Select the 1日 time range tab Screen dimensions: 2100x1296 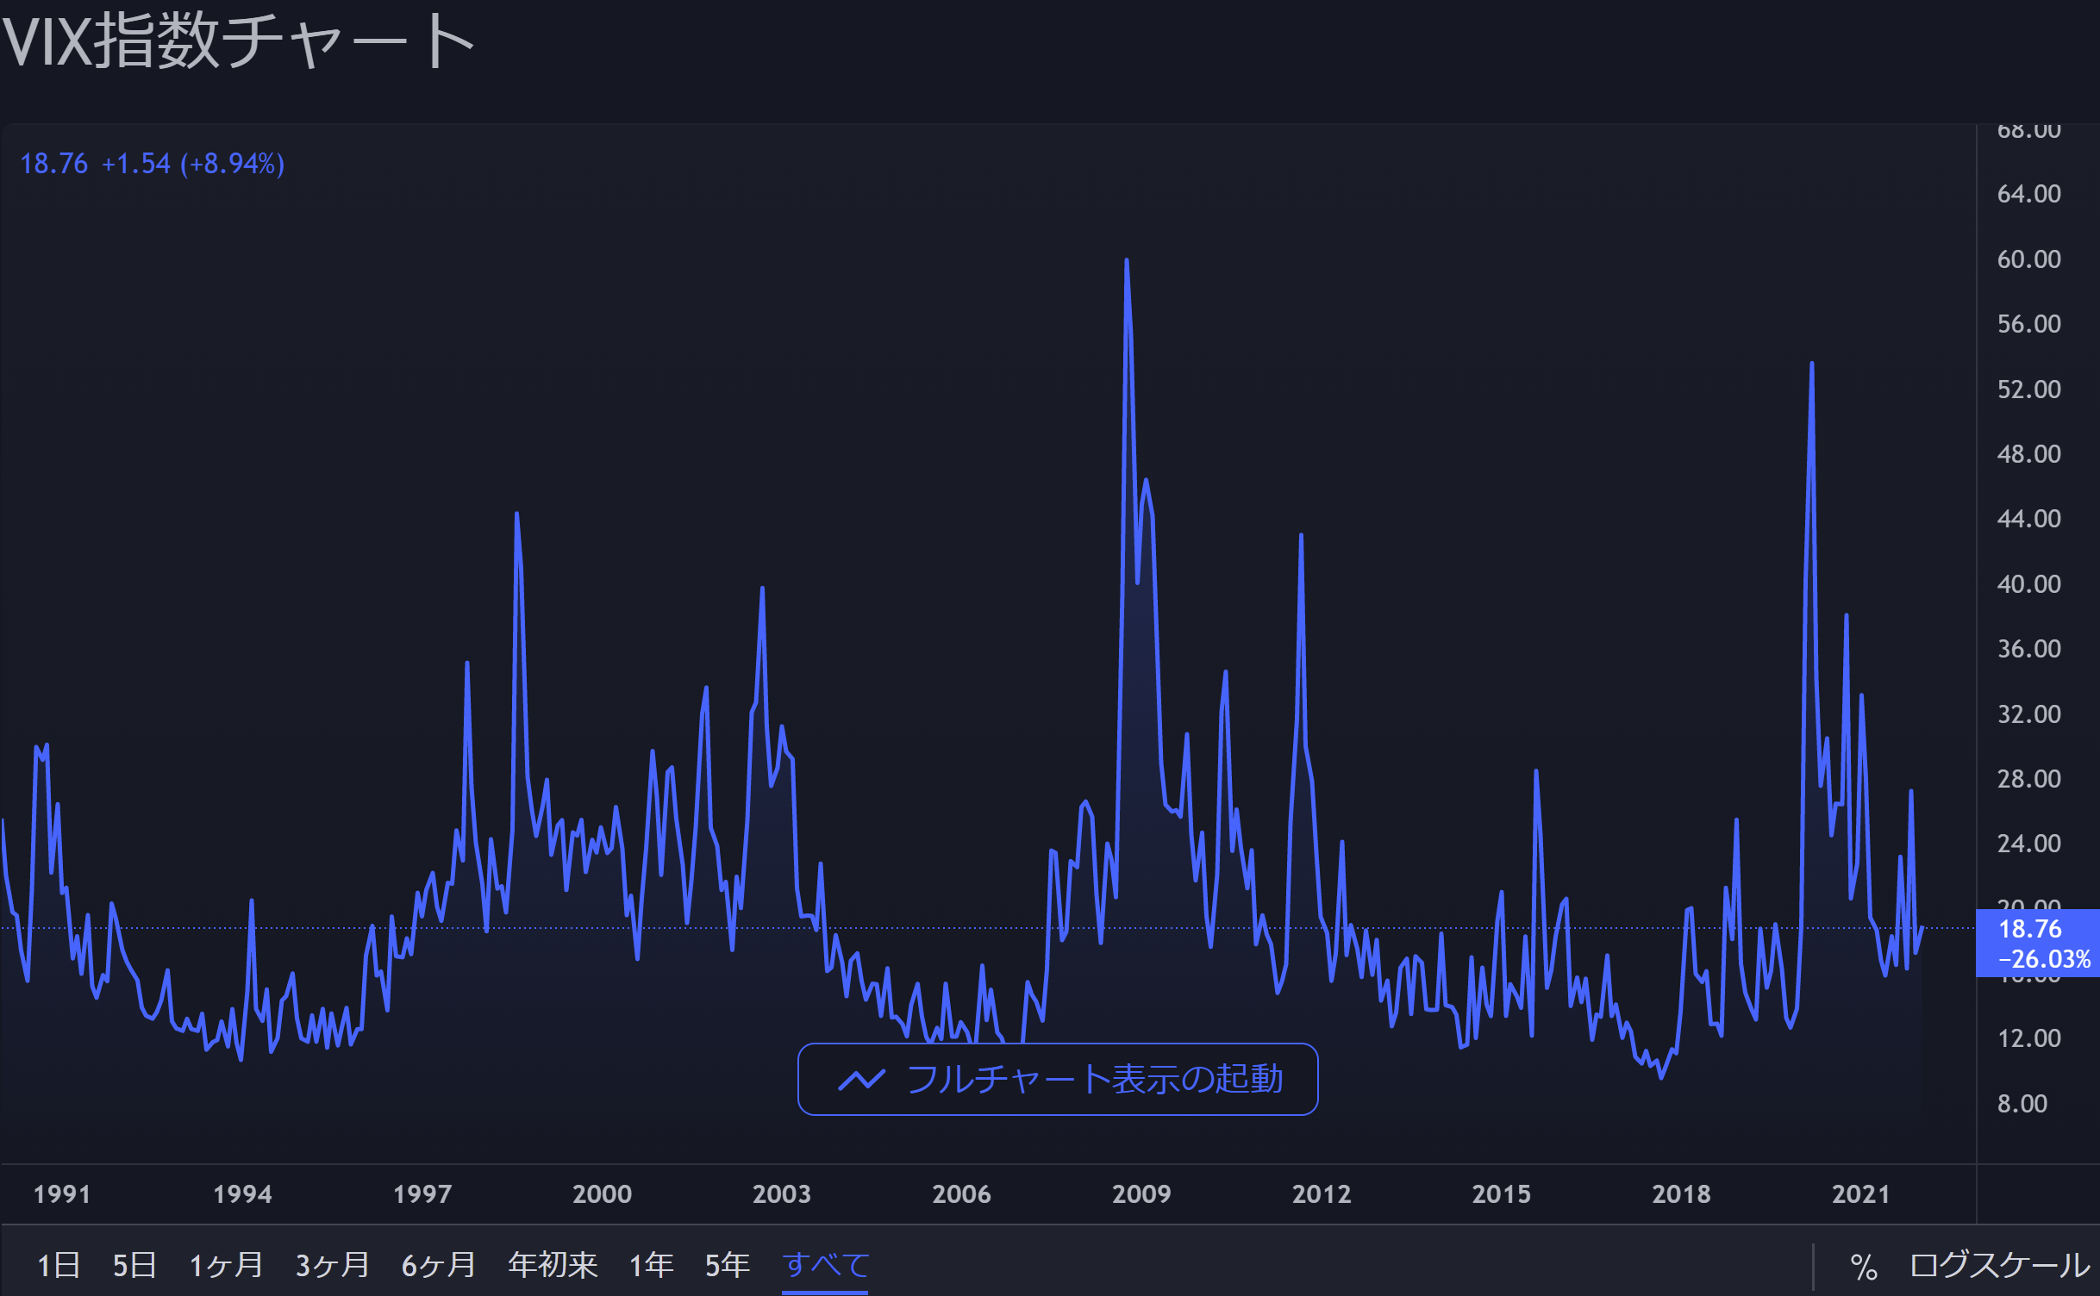(x=59, y=1265)
